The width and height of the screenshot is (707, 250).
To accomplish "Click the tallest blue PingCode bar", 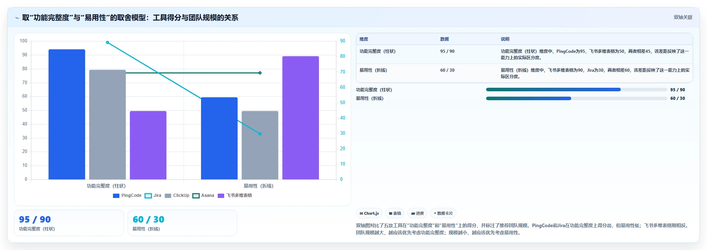I will point(67,114).
